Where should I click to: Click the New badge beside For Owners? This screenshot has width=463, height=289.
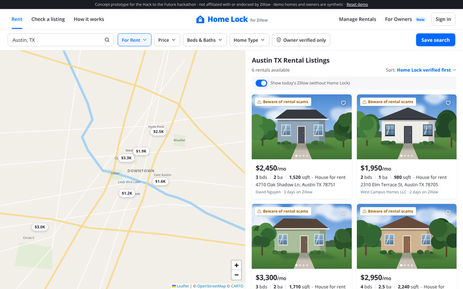click(420, 19)
